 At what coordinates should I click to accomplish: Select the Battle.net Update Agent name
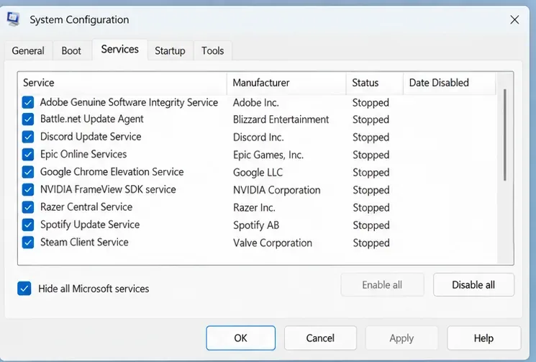click(91, 119)
